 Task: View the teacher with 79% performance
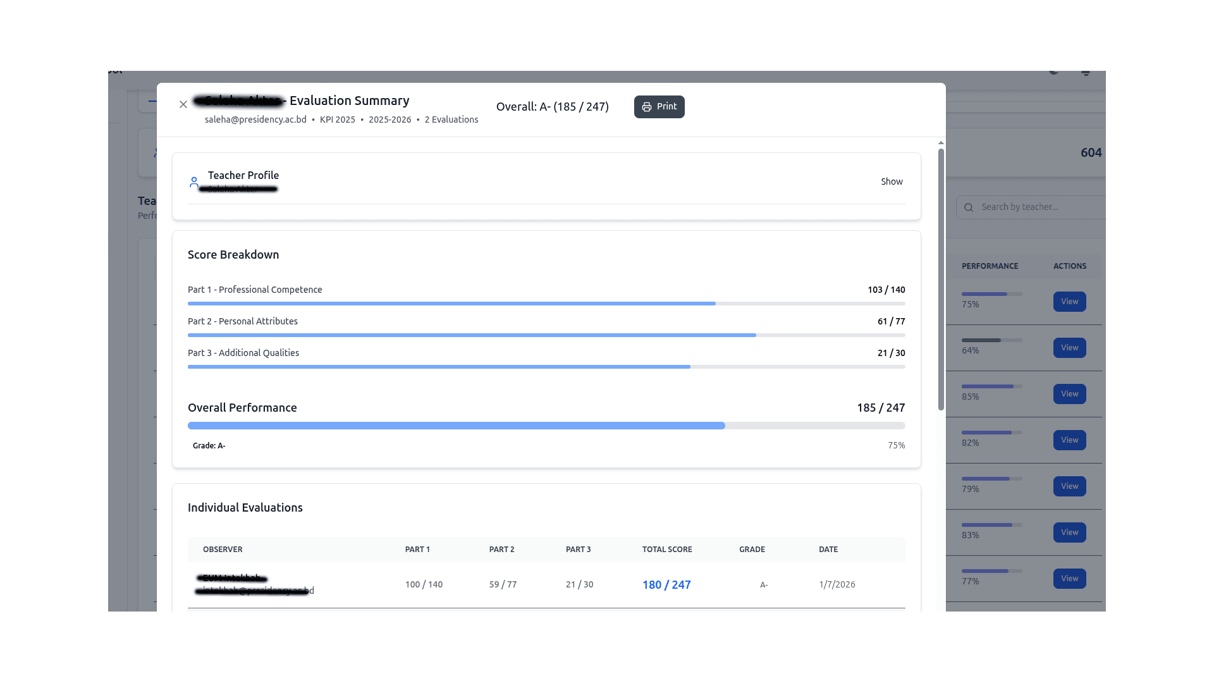[x=1069, y=486]
